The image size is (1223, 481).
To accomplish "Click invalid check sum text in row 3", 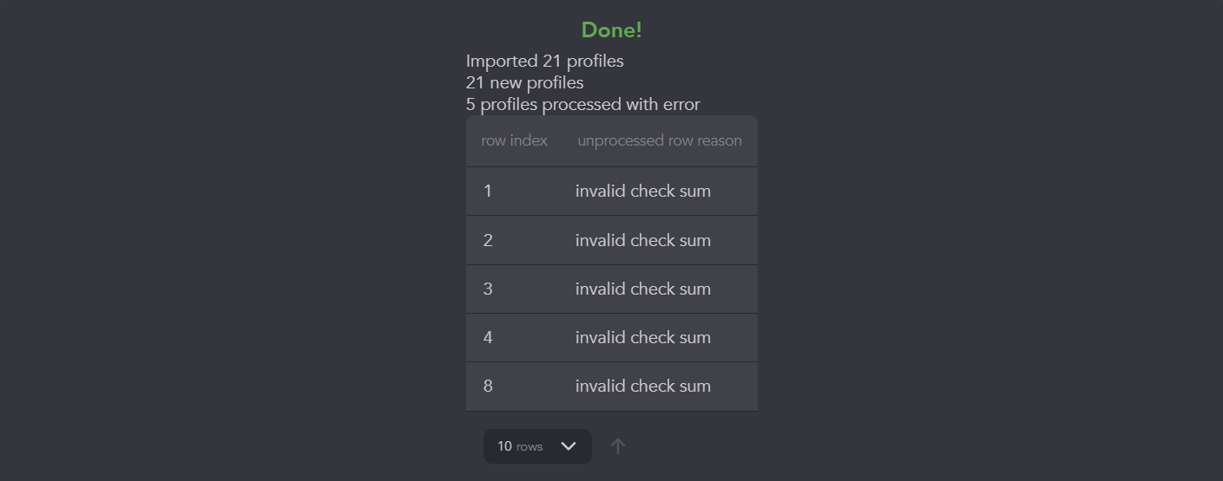I will (x=643, y=289).
